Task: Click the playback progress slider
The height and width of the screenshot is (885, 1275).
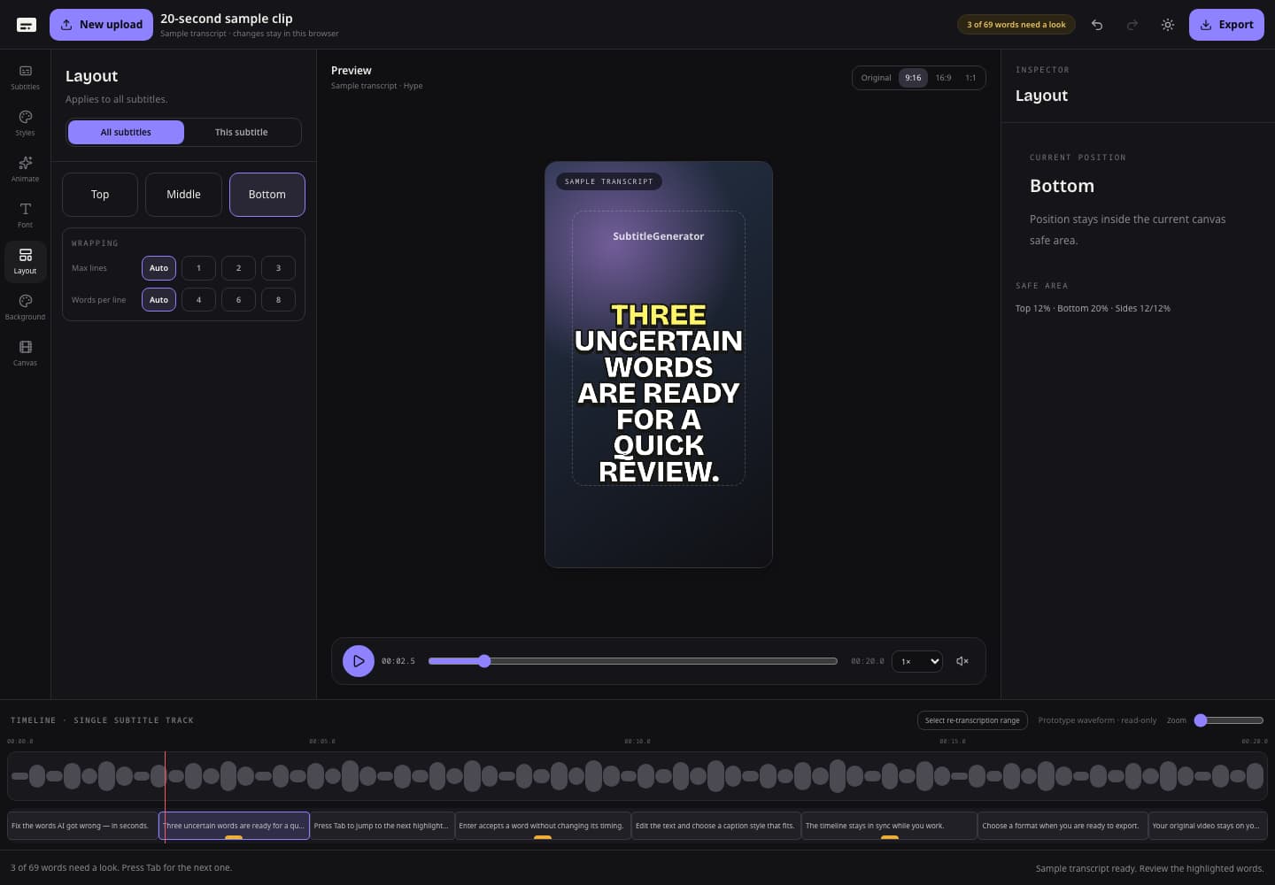Action: coord(632,661)
